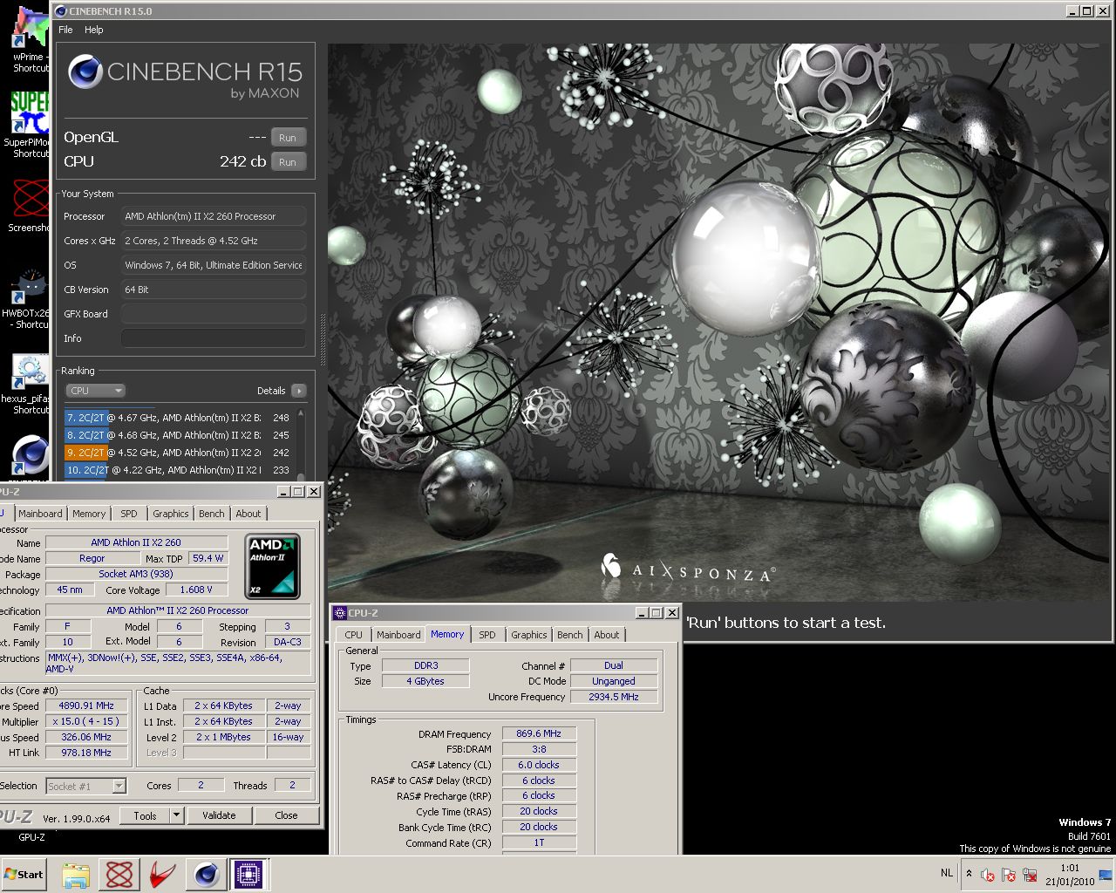The image size is (1116, 893).
Task: Open the About tab in memory CPU-Z window
Action: tap(607, 635)
